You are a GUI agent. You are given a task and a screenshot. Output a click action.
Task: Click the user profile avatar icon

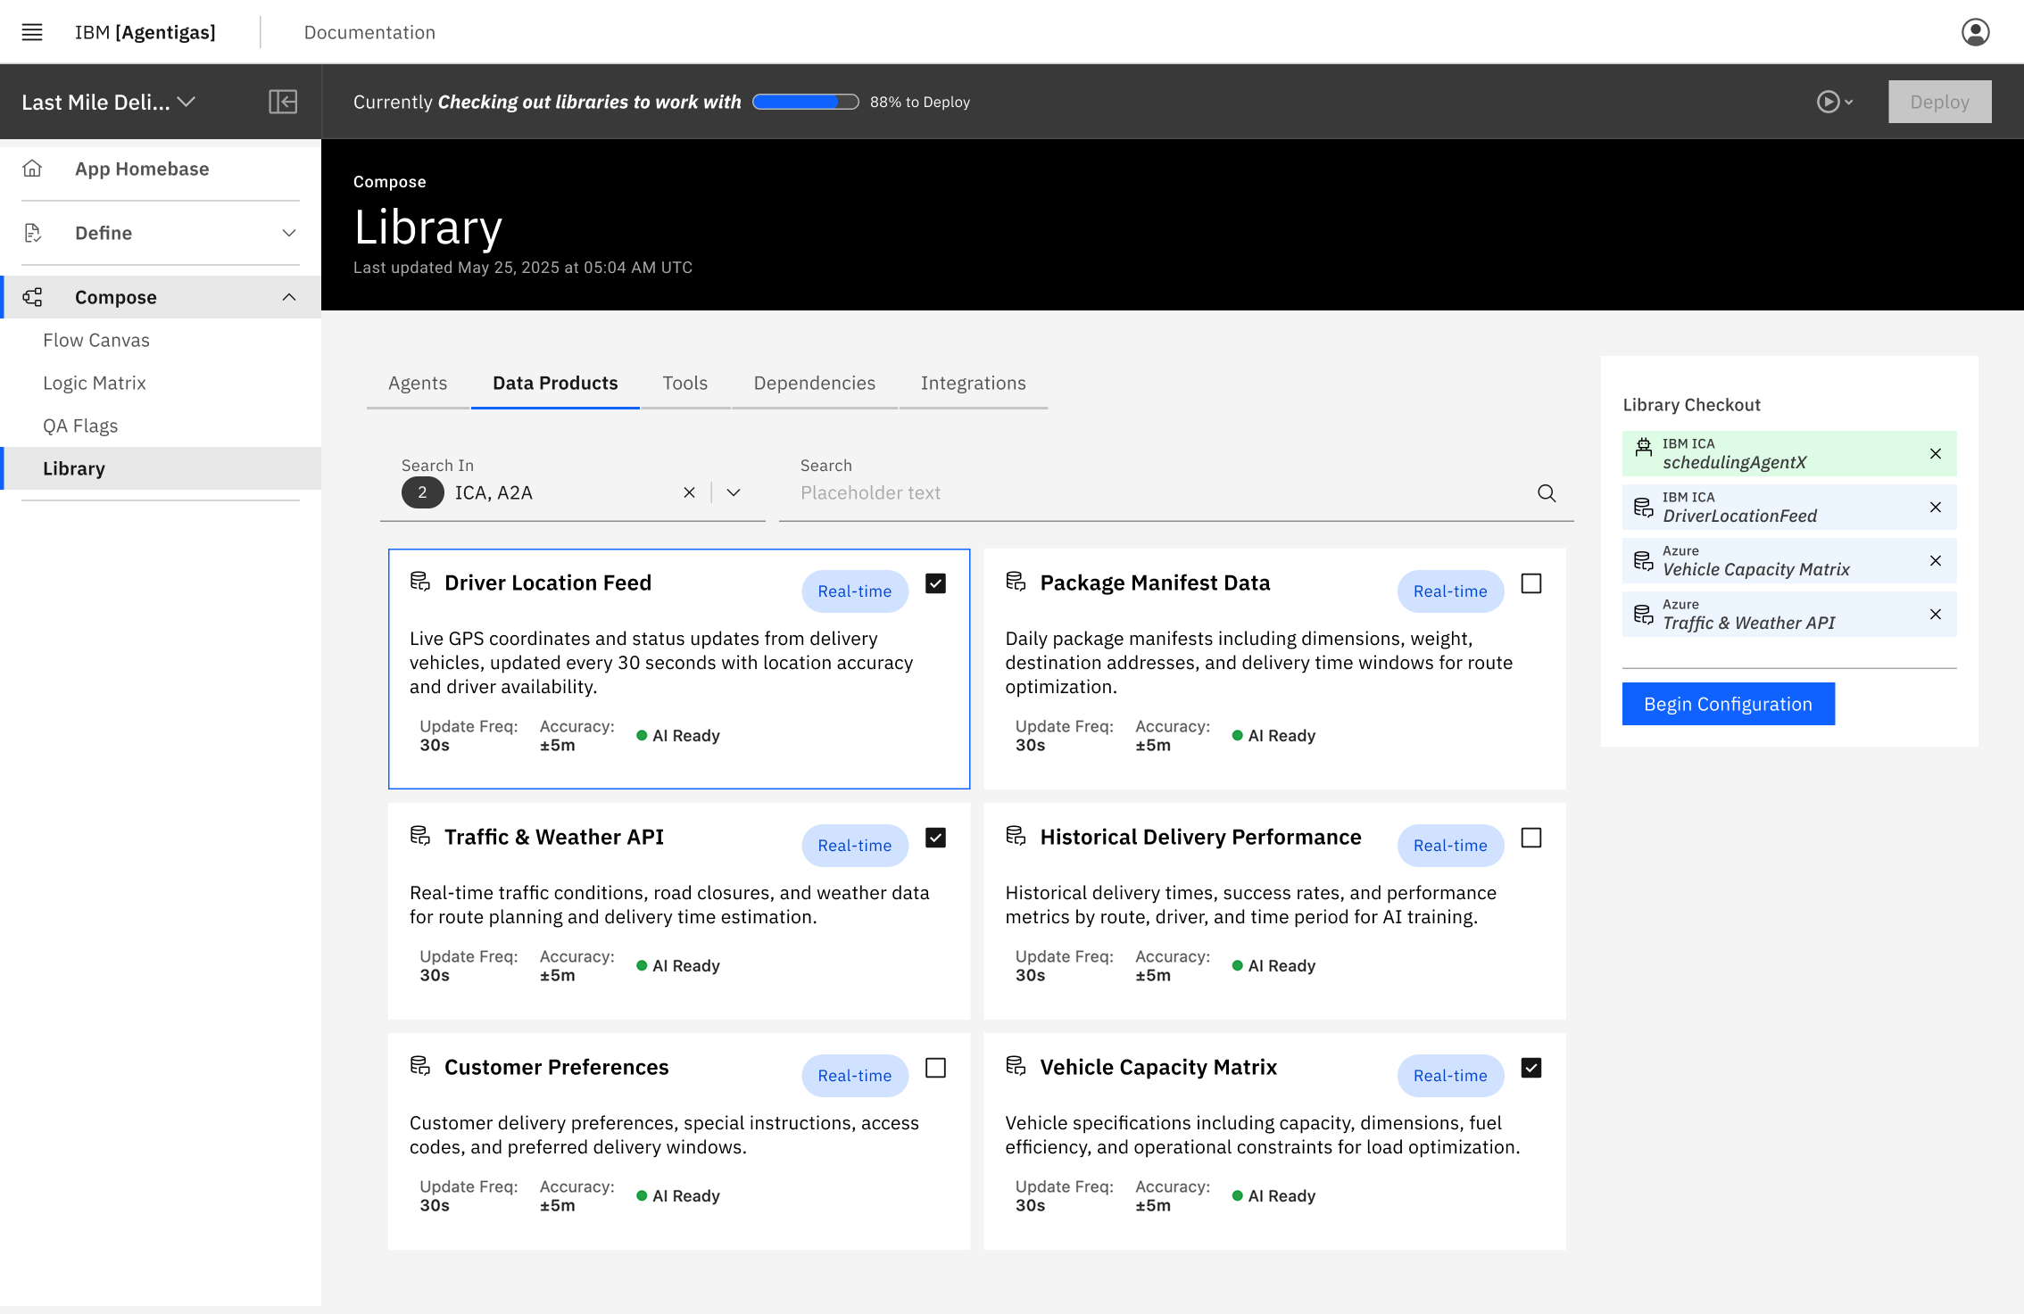[x=1975, y=32]
